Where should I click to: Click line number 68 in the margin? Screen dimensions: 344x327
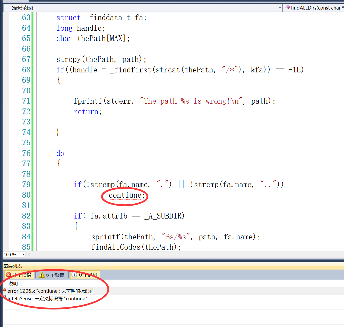coord(26,70)
